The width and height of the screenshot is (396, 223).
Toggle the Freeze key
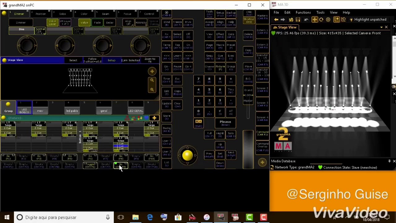pos(177,24)
